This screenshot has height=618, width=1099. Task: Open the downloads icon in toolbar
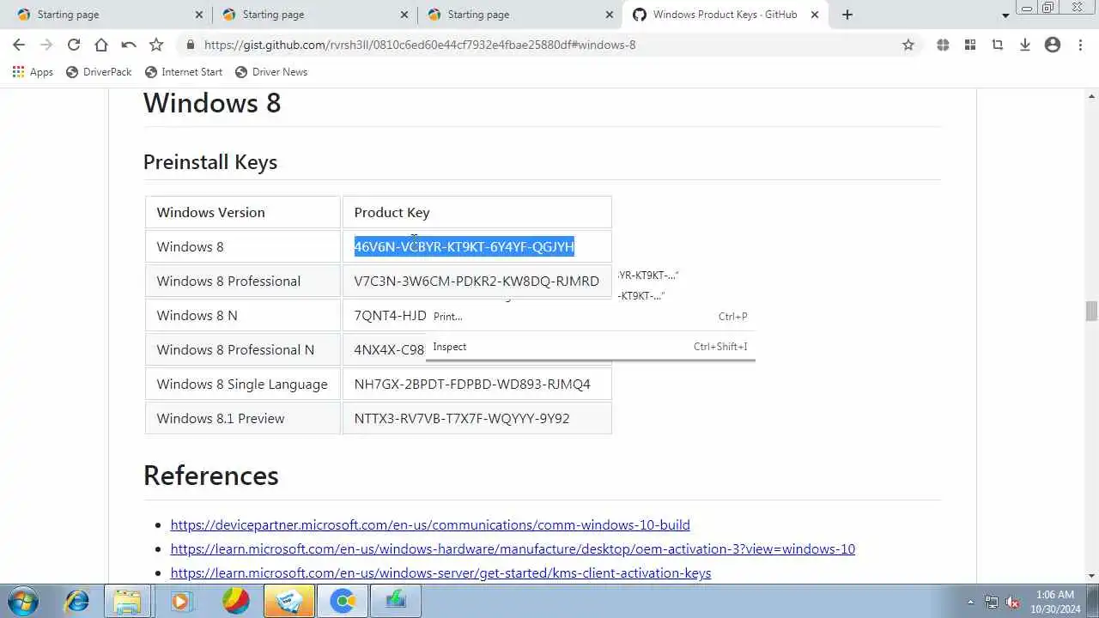pyautogui.click(x=1025, y=45)
